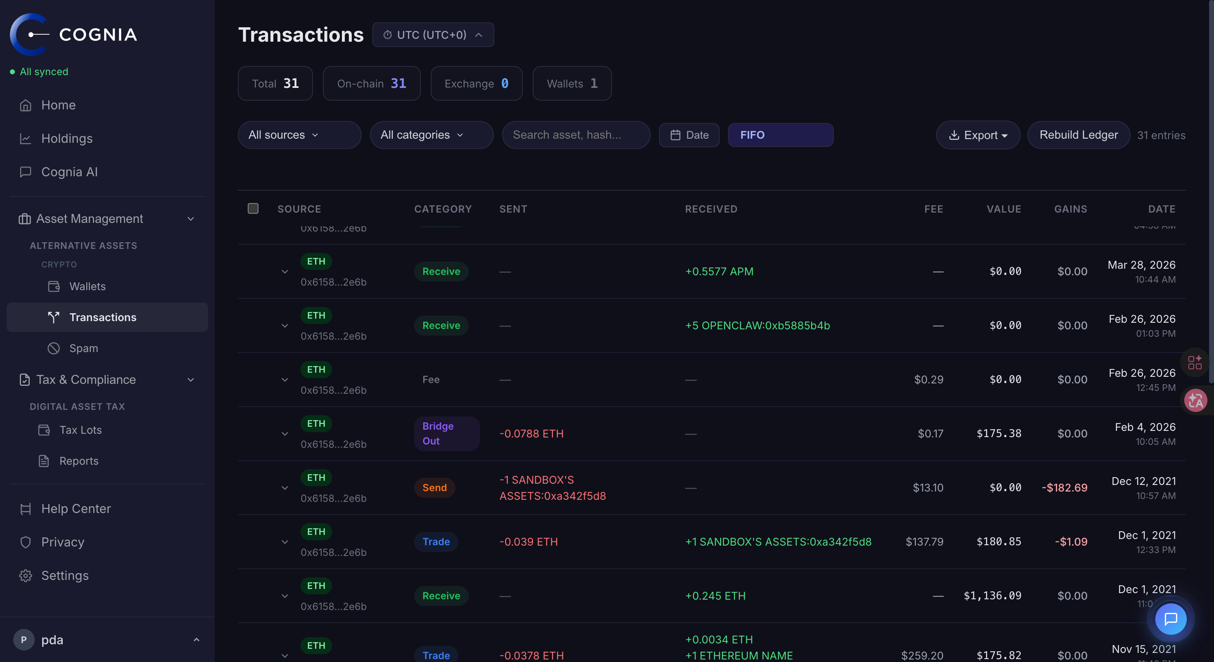
Task: Click the -$182.69 gains value
Action: [x=1064, y=488]
